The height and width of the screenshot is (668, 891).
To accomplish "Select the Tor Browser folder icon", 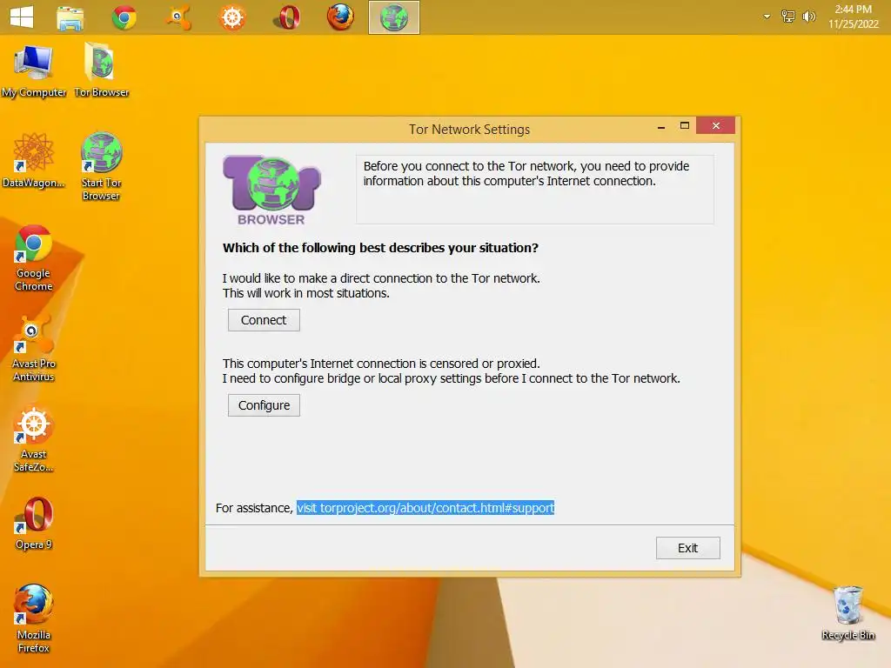I will 101,70.
